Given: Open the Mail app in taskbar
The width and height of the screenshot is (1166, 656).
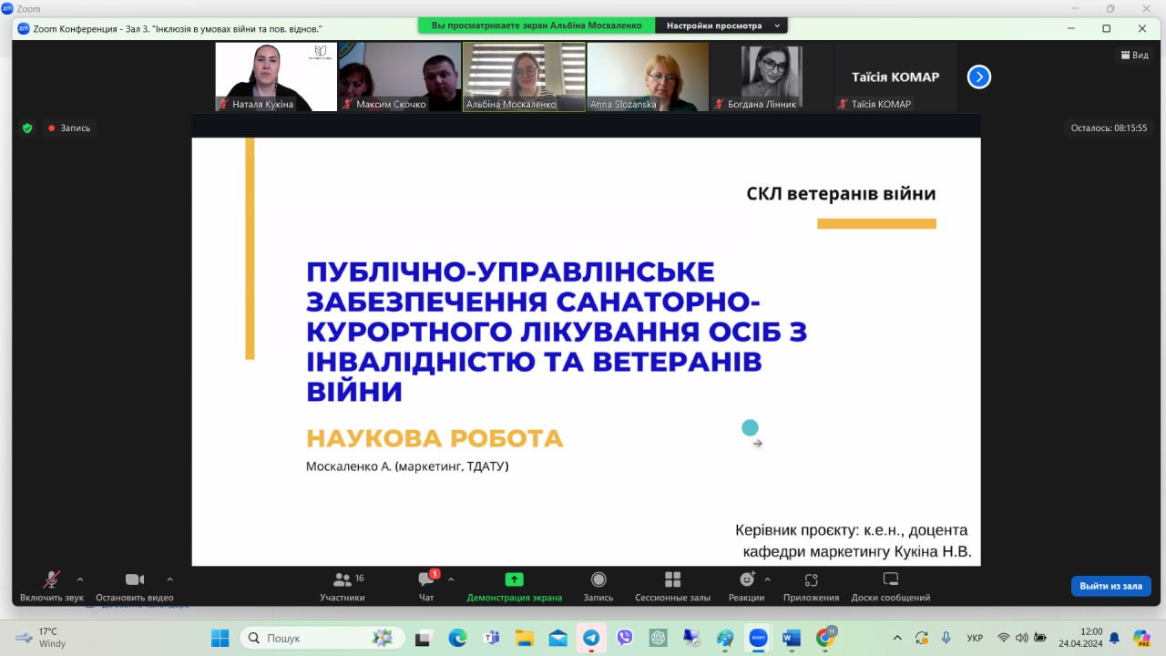Looking at the screenshot, I should 557,638.
